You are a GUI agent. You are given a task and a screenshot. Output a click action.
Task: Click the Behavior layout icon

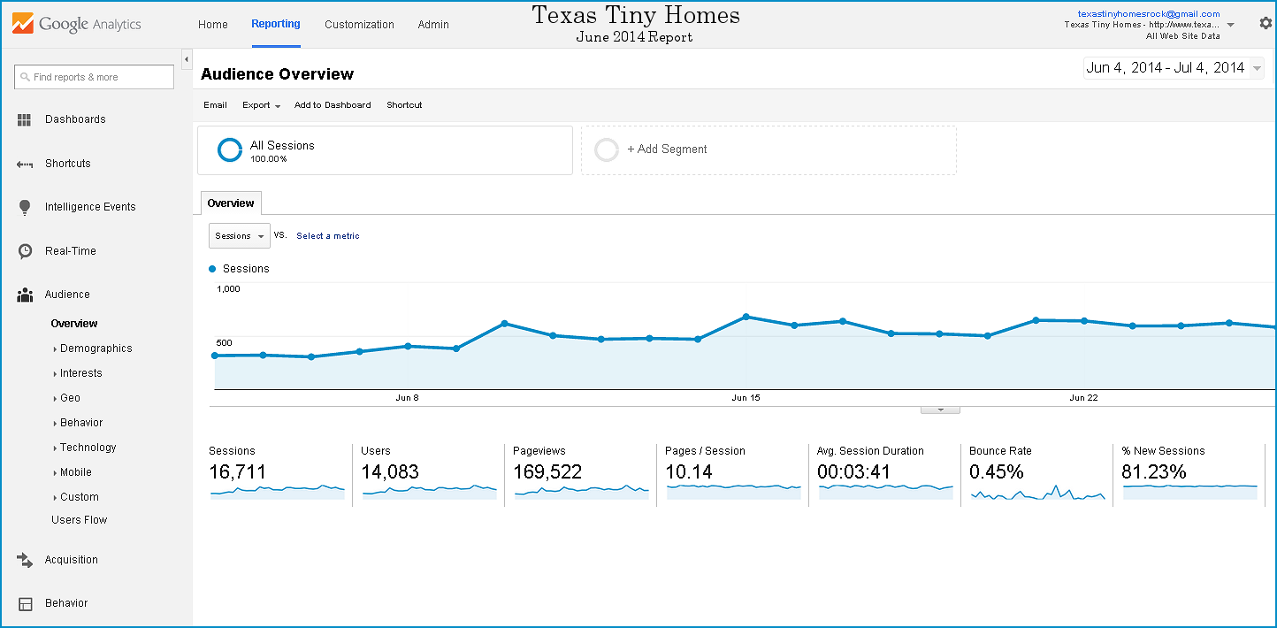[x=26, y=603]
